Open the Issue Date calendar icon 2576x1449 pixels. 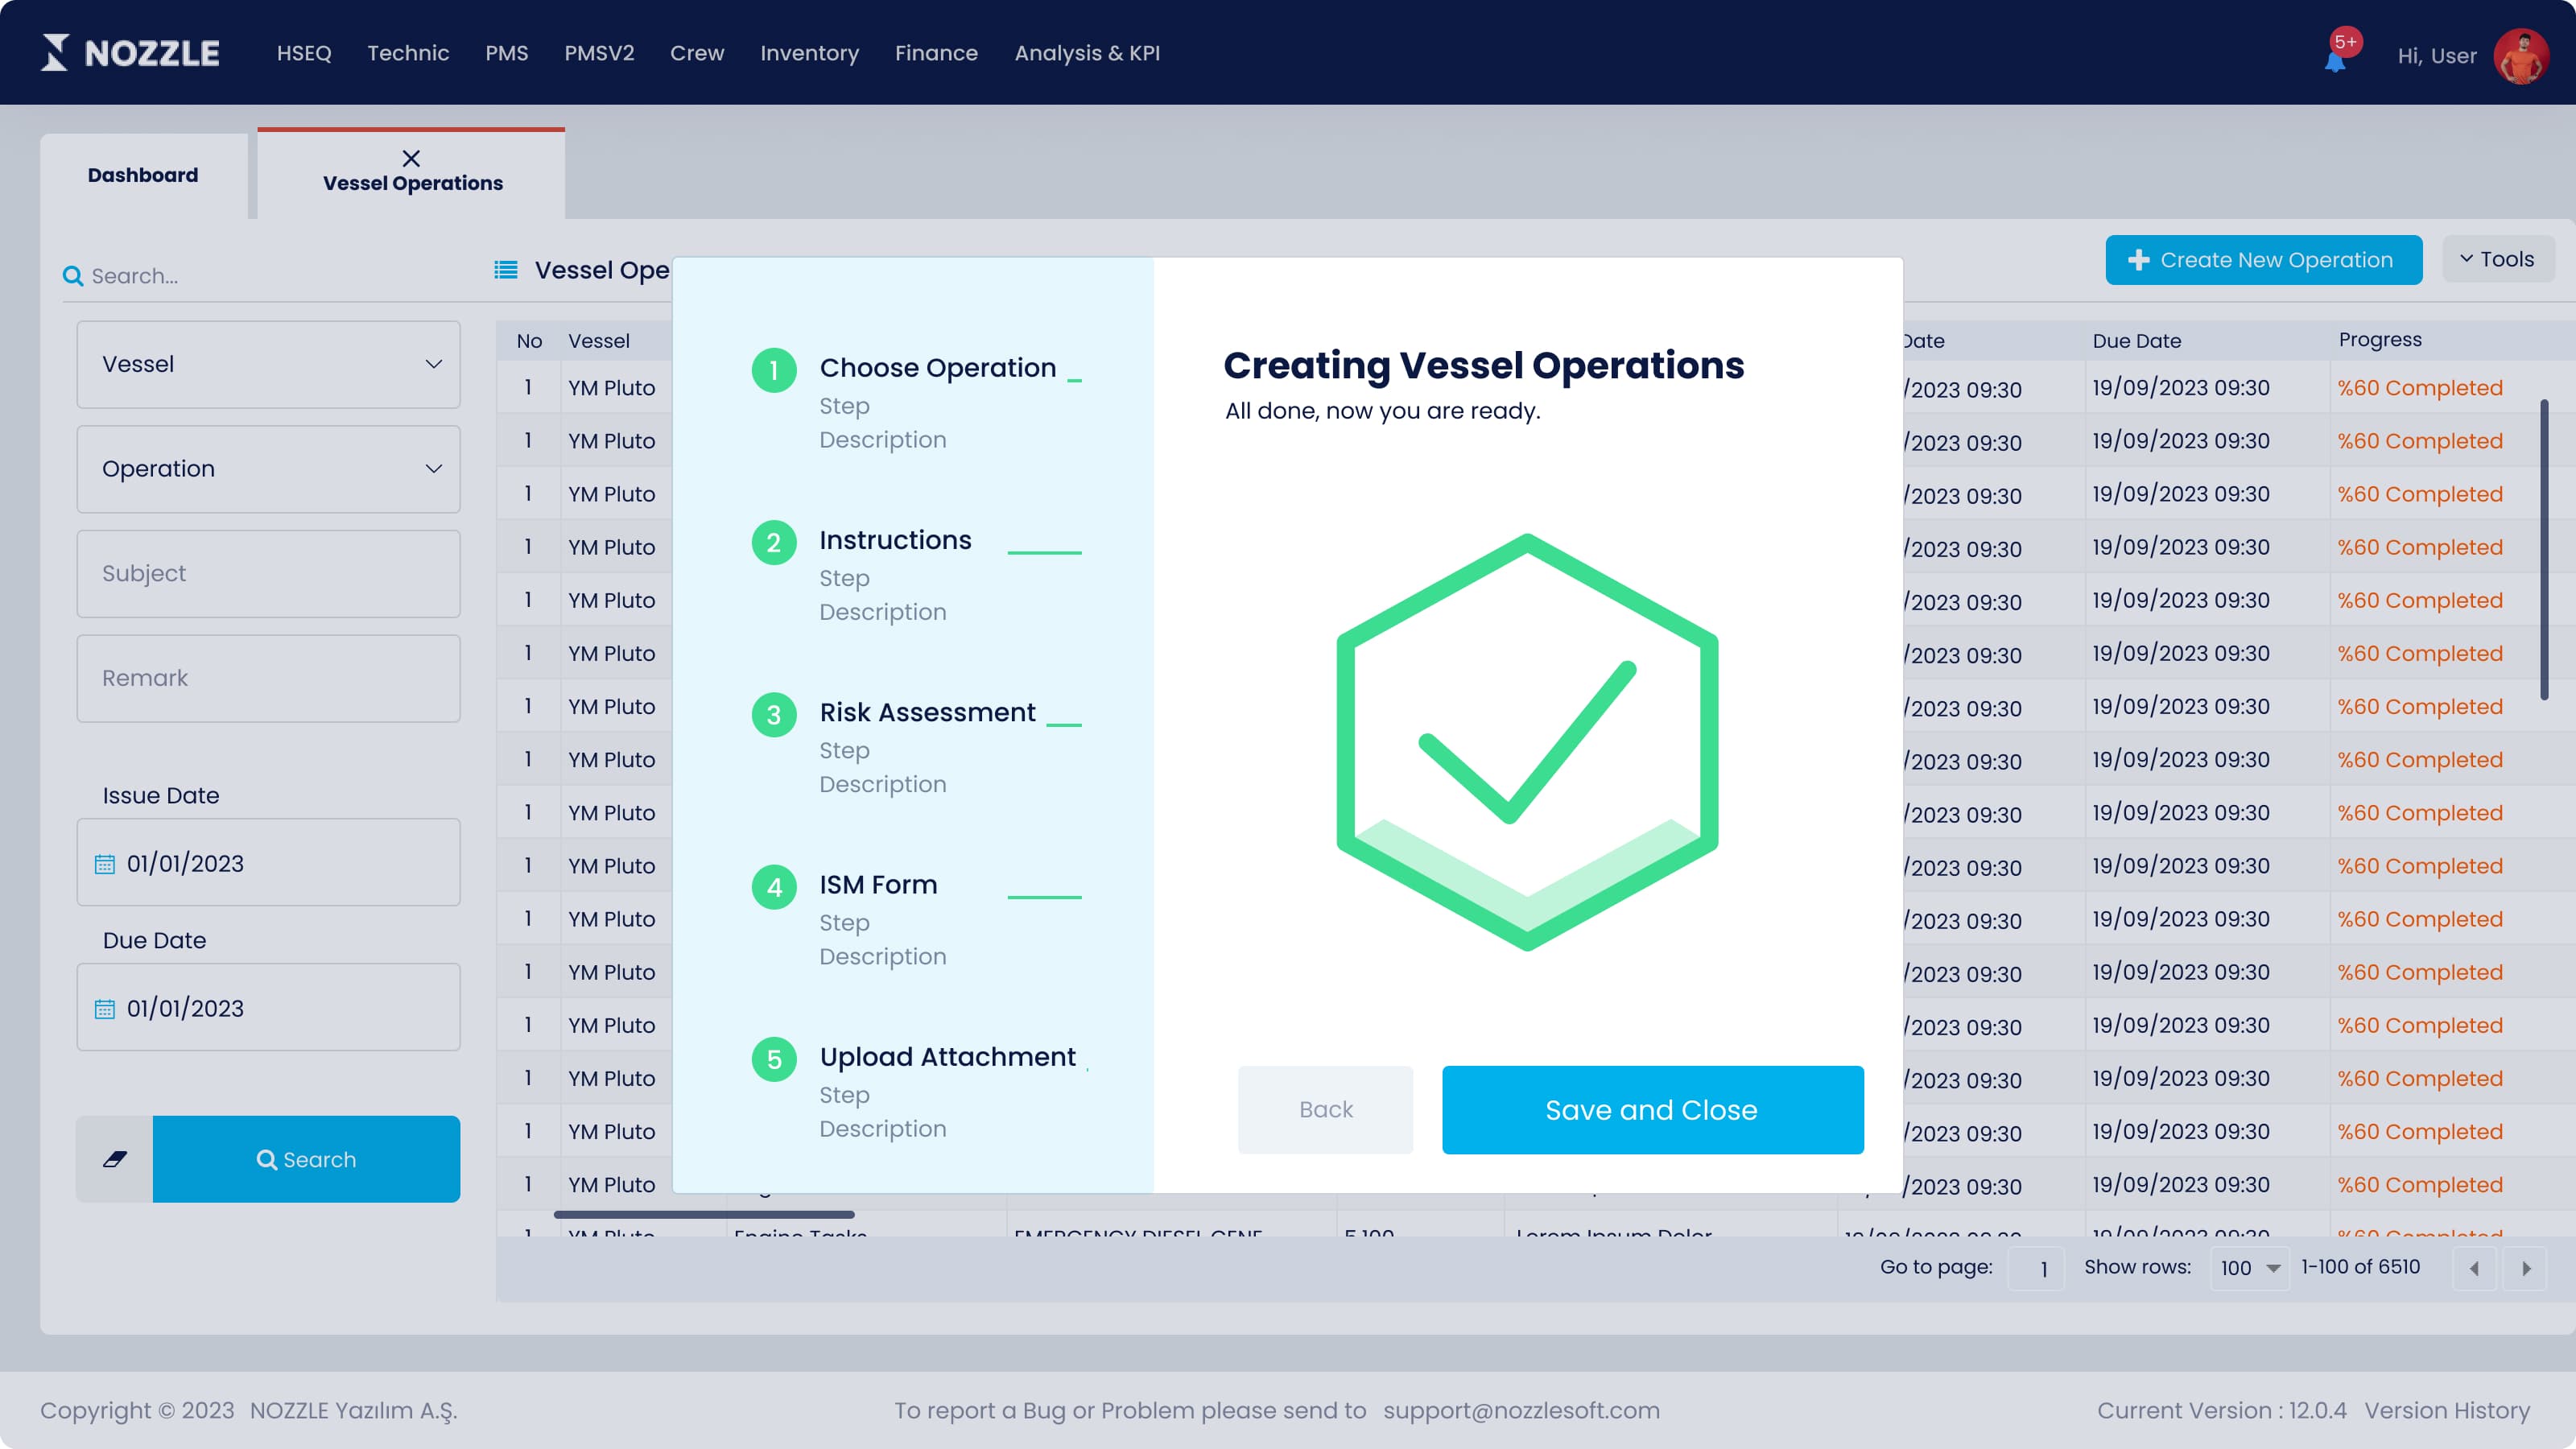(x=104, y=864)
